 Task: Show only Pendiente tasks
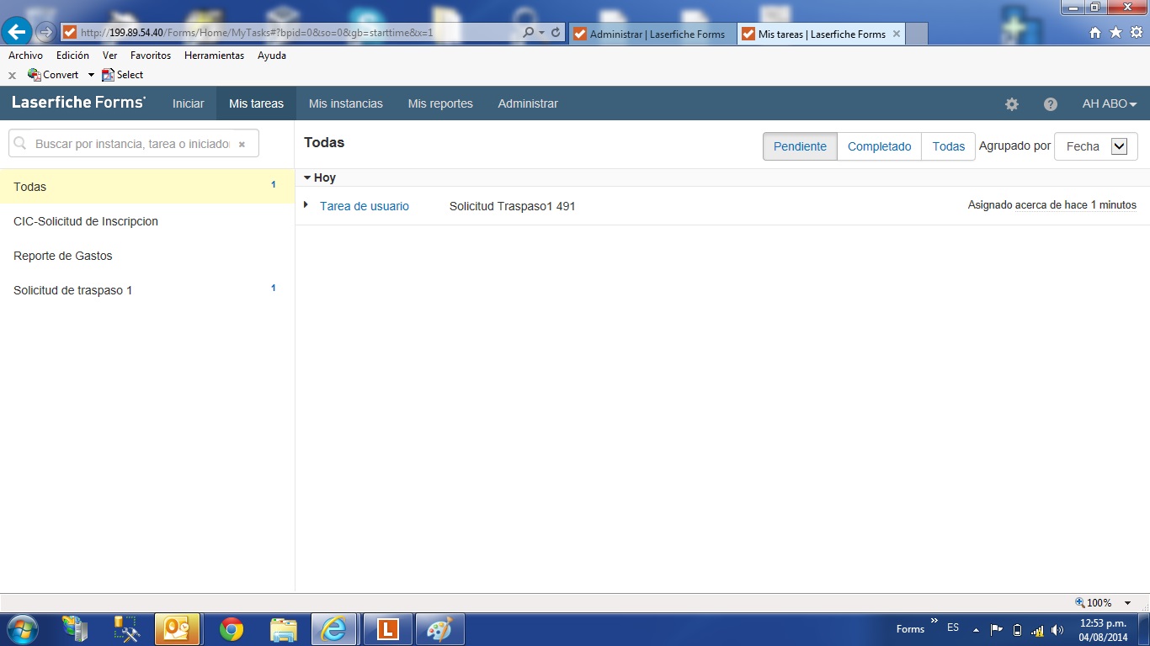tap(800, 146)
